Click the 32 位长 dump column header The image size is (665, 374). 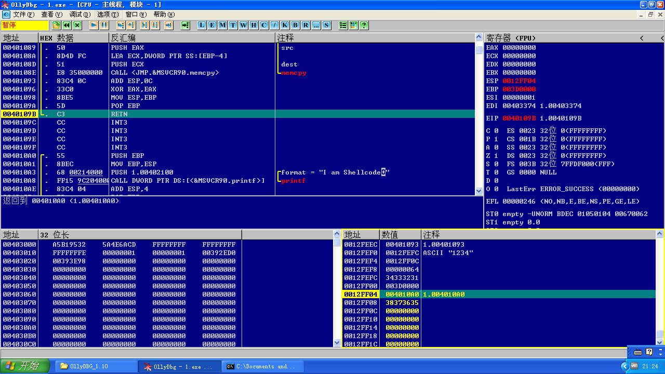(140, 235)
